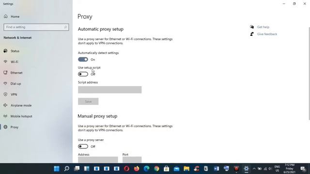Enable the Use setup script toggle
This screenshot has width=310, height=174.
(83, 74)
